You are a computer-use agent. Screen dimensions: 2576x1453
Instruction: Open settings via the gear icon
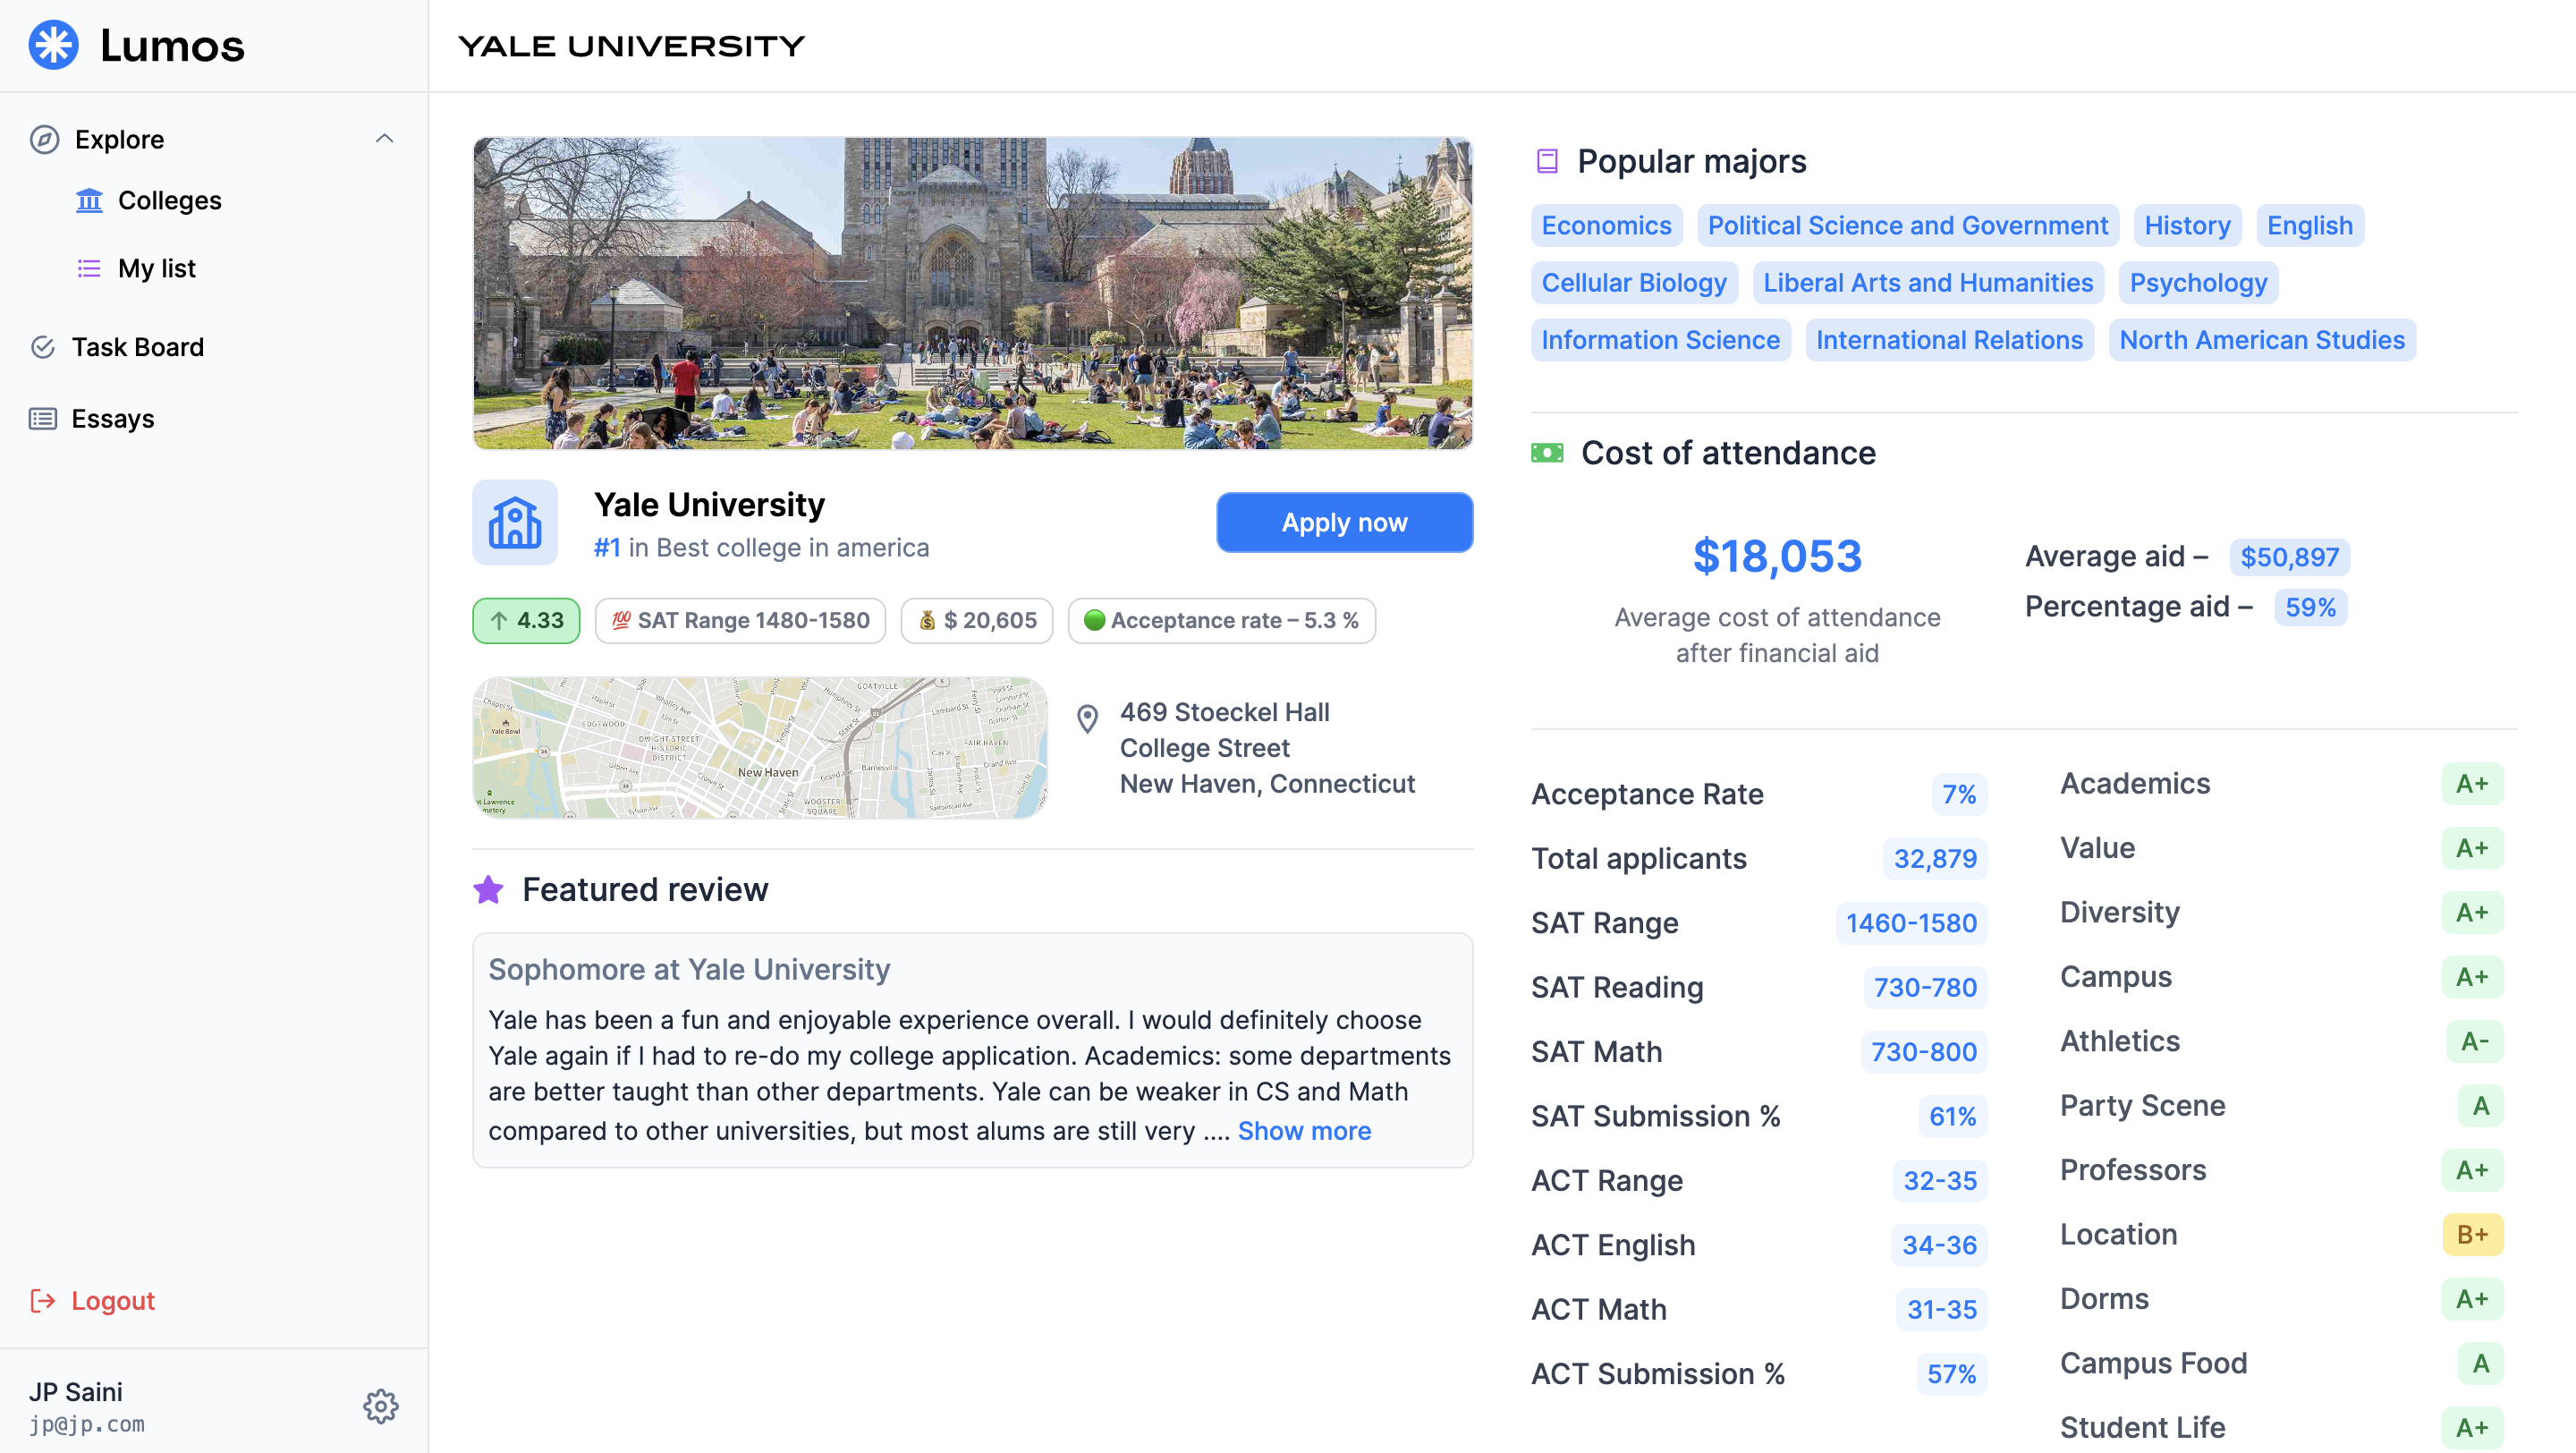tap(380, 1406)
